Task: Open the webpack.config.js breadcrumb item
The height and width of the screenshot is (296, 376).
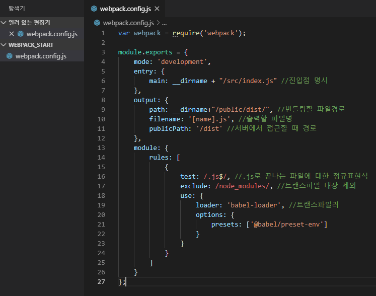Action: (x=129, y=23)
